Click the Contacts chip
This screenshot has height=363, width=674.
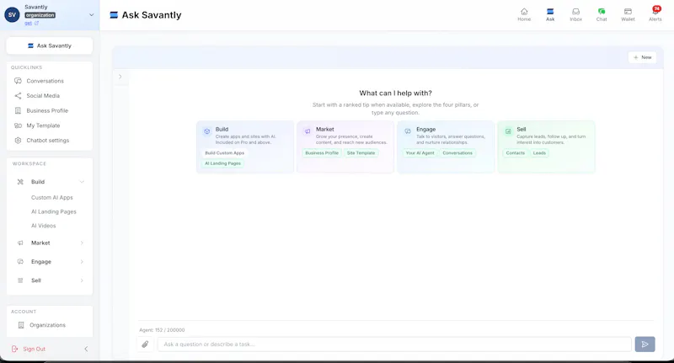(x=516, y=153)
